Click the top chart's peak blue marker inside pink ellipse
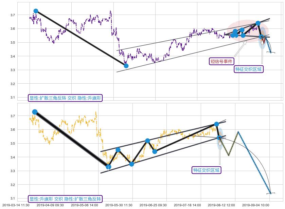 click(x=258, y=23)
